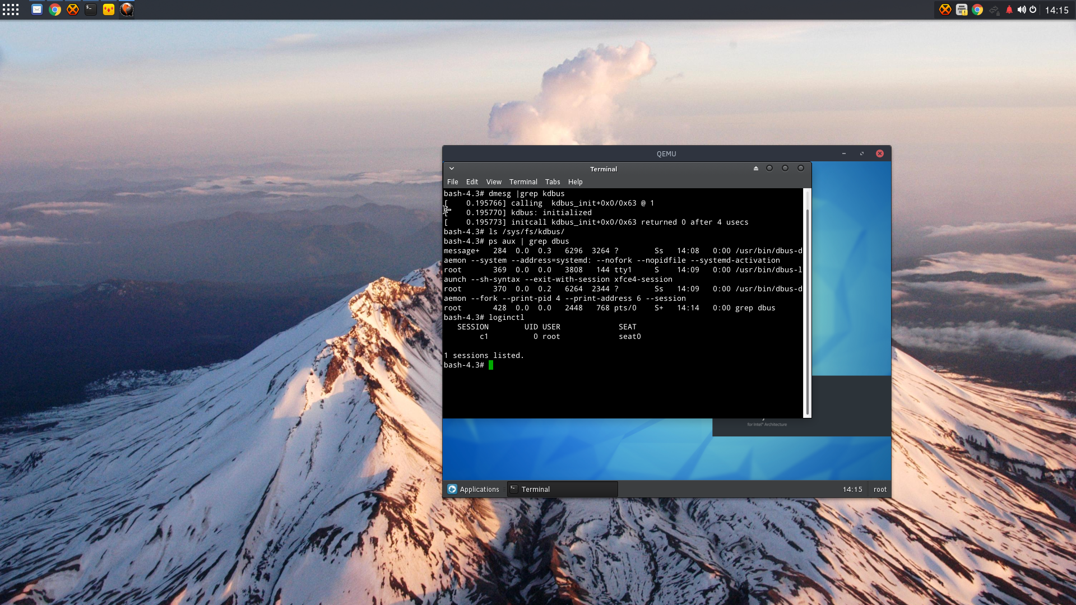Minimize the QEMU window
Image resolution: width=1076 pixels, height=605 pixels.
pos(844,153)
